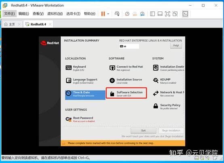Screen dimensions: 224x163
Task: Click the Quit button
Action: (x=143, y=130)
